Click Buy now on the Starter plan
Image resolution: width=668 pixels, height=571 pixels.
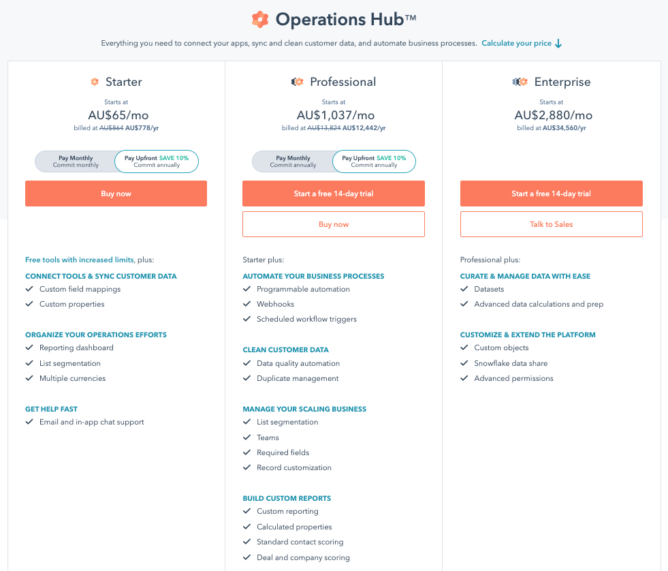[116, 194]
